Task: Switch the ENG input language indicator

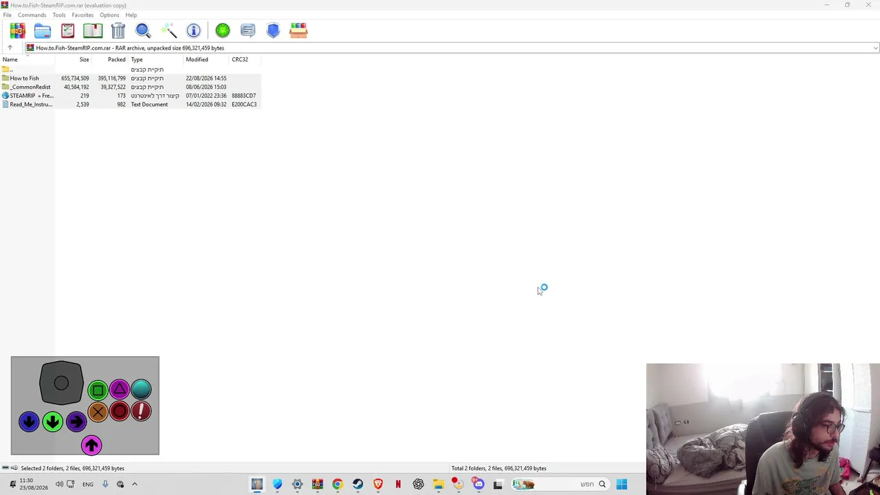Action: click(88, 484)
